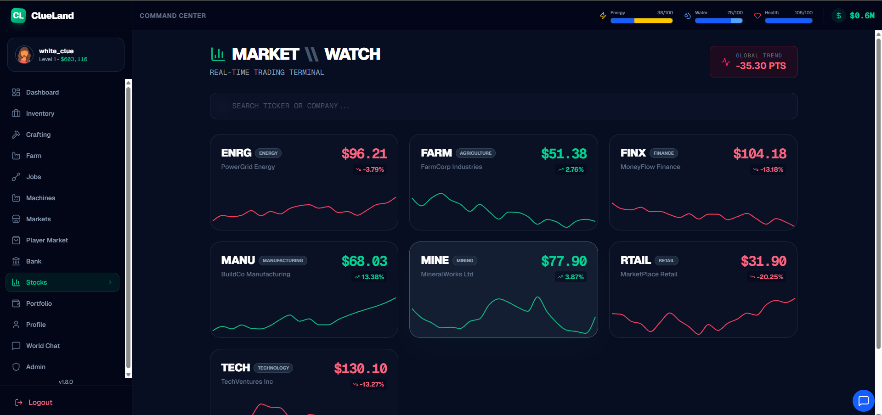Open the FARM Agriculture category badge
The height and width of the screenshot is (415, 882).
click(x=475, y=153)
